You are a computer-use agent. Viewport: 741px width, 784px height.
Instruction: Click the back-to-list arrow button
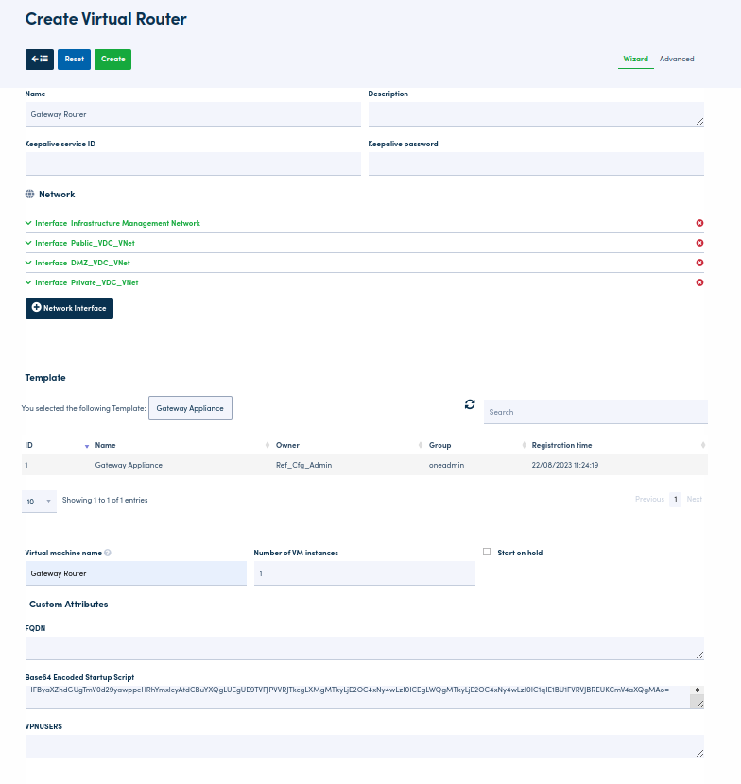tap(40, 59)
